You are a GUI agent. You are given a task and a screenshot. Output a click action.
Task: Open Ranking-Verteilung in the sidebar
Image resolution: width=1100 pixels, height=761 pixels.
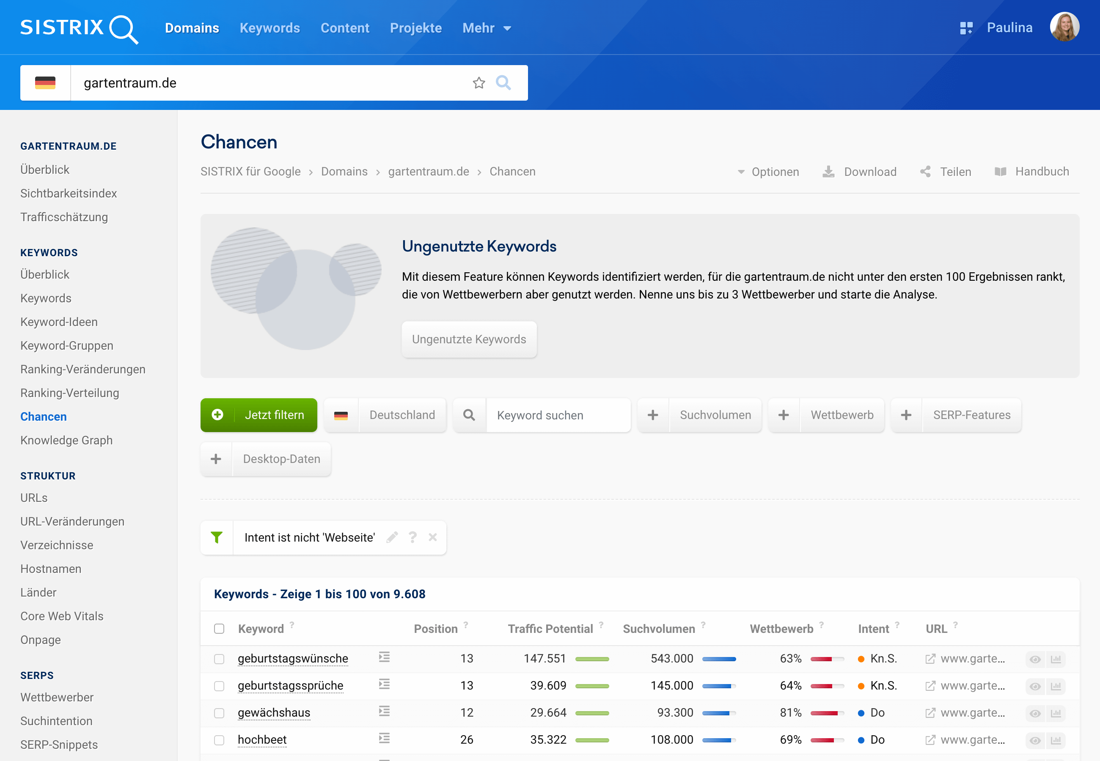70,393
